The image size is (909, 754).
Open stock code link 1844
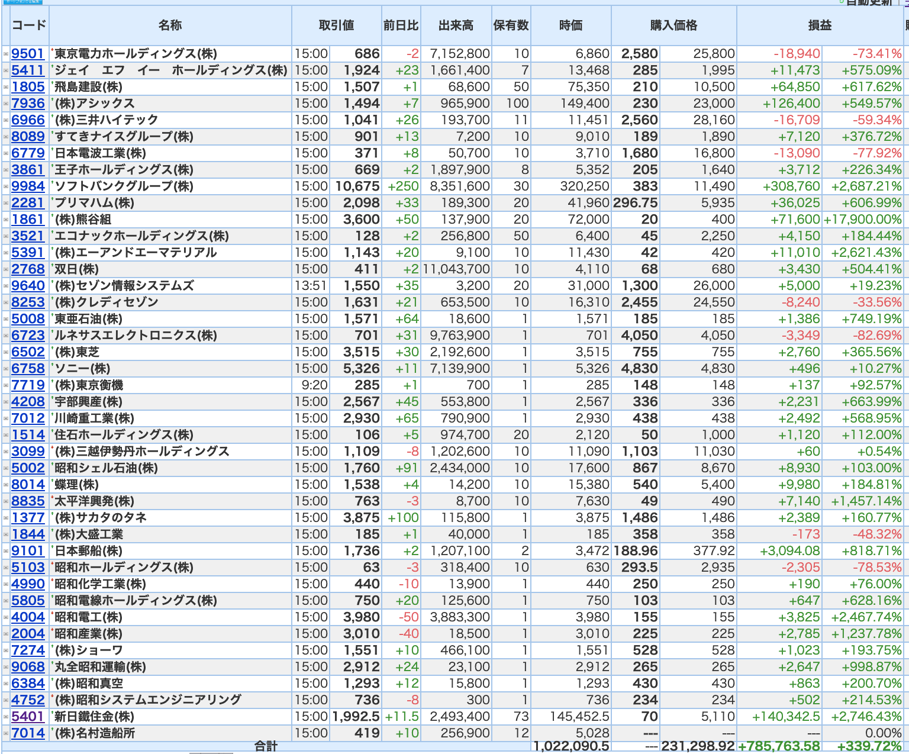[28, 534]
